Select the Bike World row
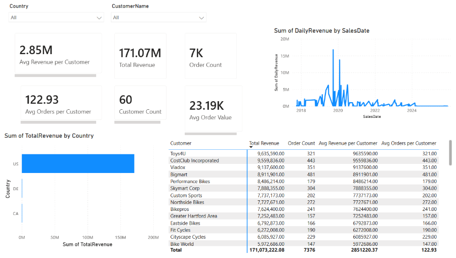The height and width of the screenshot is (258, 456). coord(304,244)
